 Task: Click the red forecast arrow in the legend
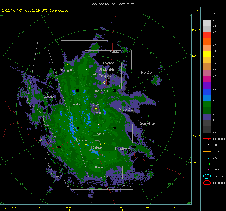pyautogui.click(x=207, y=139)
